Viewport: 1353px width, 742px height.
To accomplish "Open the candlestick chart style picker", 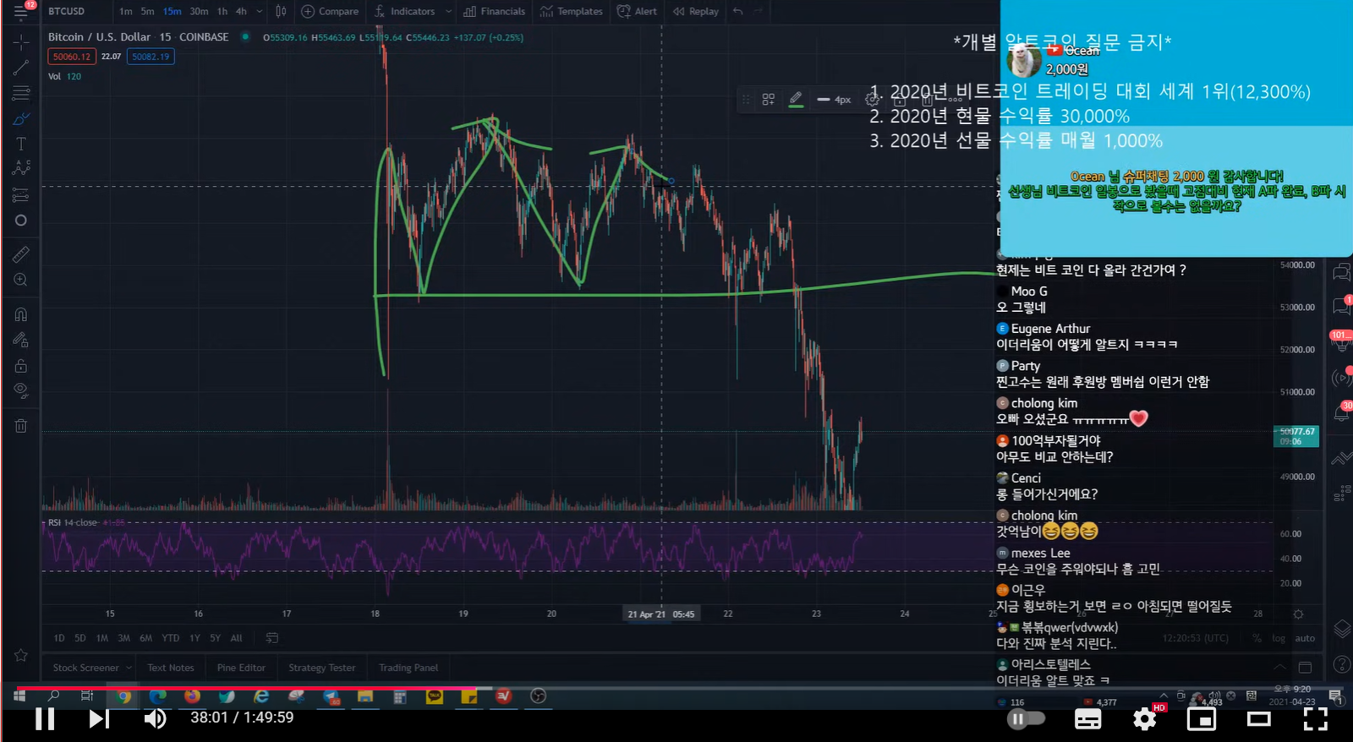I will click(281, 11).
